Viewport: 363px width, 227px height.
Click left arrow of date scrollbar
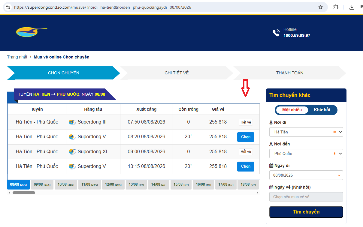point(9,193)
